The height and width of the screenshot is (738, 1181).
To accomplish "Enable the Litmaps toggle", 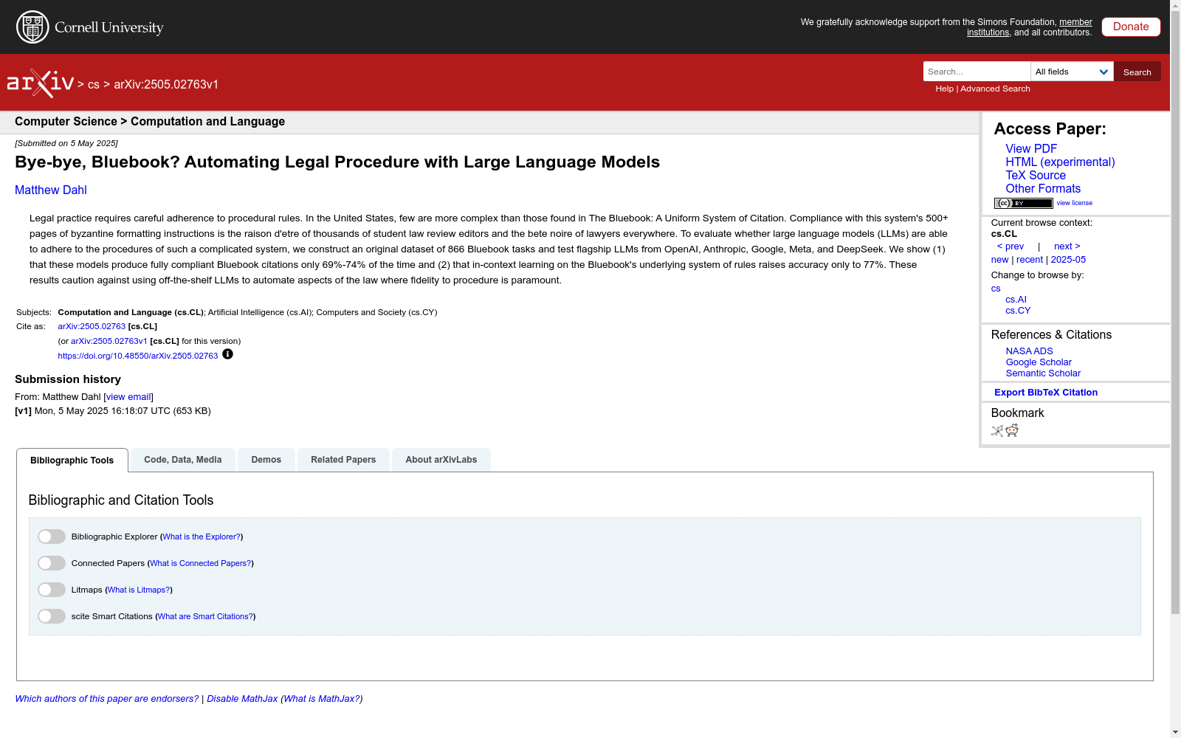I will pyautogui.click(x=52, y=589).
